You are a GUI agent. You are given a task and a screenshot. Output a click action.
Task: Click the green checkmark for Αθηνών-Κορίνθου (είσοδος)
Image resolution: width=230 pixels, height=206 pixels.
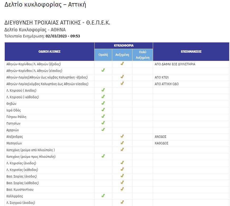103,70
